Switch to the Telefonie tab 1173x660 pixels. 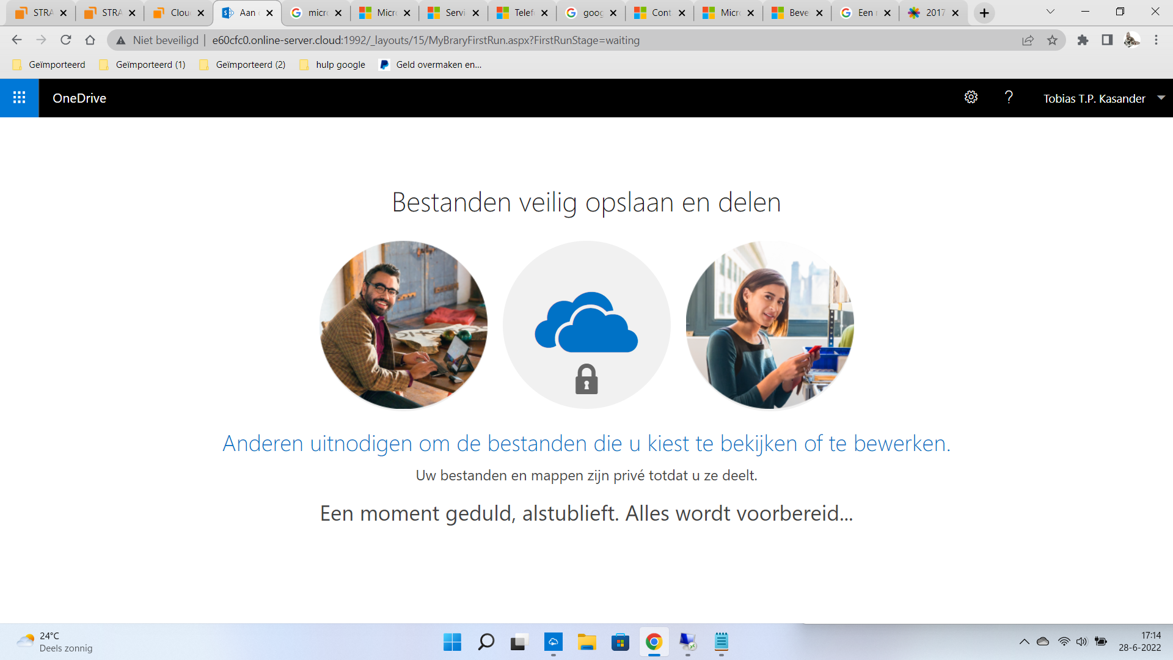[516, 13]
